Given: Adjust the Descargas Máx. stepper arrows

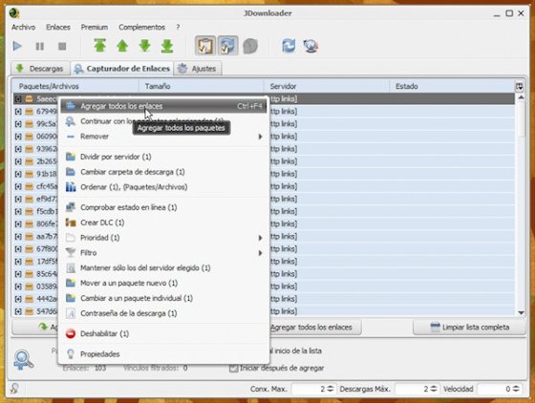Looking at the screenshot, I should pyautogui.click(x=434, y=389).
